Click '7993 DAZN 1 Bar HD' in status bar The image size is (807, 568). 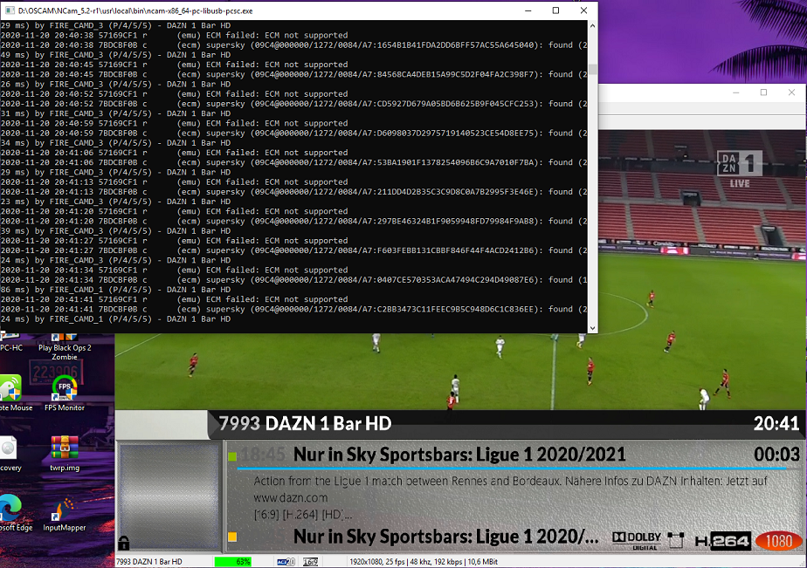149,562
